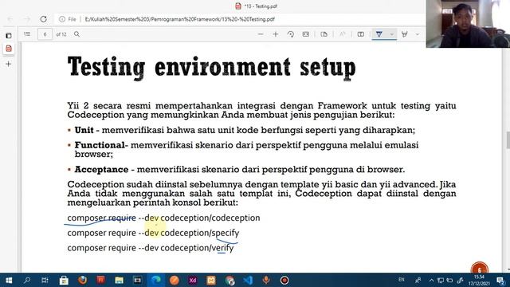Open the PDF search (magnifier) tool
510x287 pixels.
(x=76, y=33)
